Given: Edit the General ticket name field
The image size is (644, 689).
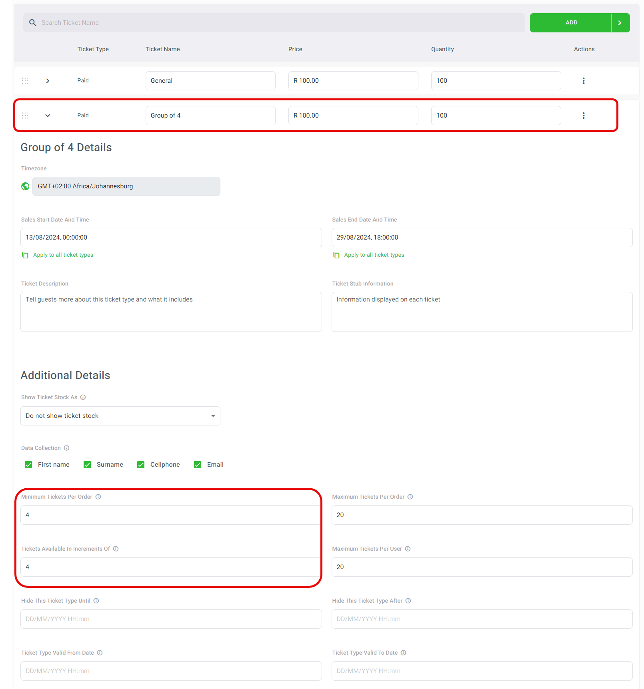Looking at the screenshot, I should click(210, 81).
